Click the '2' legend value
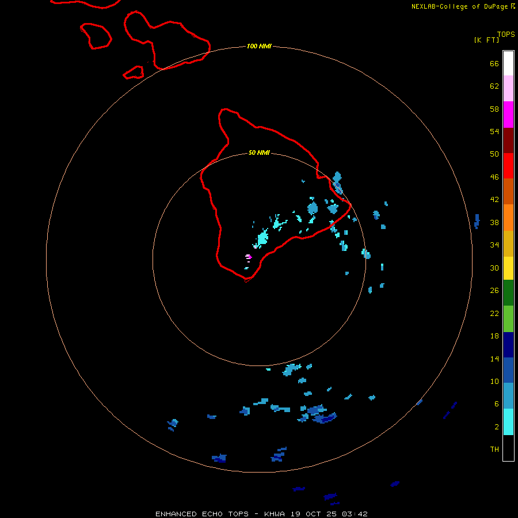Image resolution: width=518 pixels, height=518 pixels. (x=497, y=426)
